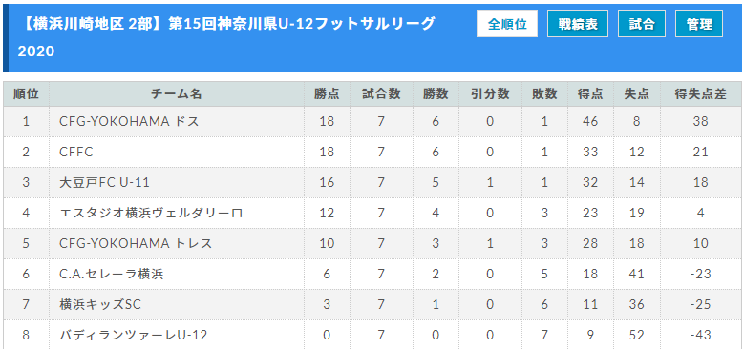Open the 試合 tab
The image size is (744, 349).
pos(642,24)
